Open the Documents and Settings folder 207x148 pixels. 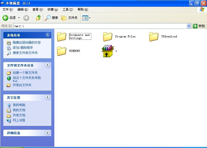pyautogui.click(x=62, y=37)
